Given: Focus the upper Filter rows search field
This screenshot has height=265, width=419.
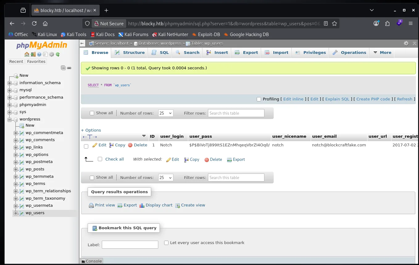Looking at the screenshot, I should click(x=236, y=113).
